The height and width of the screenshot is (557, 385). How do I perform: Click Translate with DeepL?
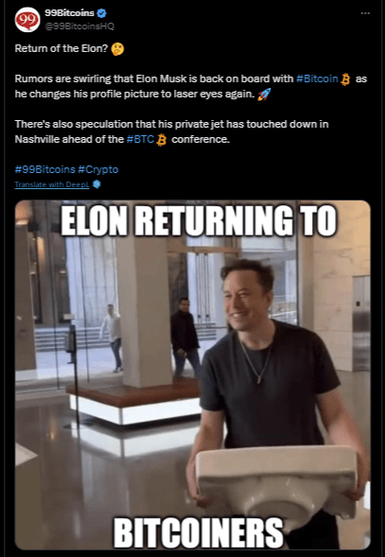[52, 184]
